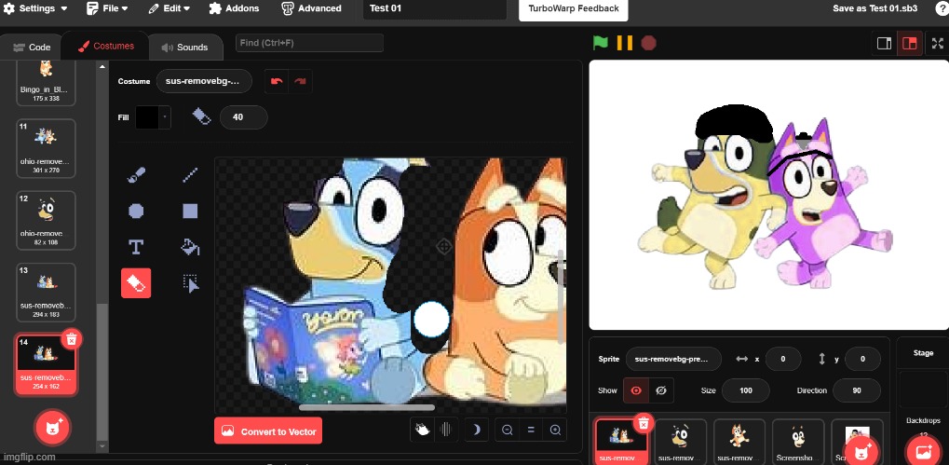Click the Undo arrow
The width and height of the screenshot is (949, 465).
point(277,81)
